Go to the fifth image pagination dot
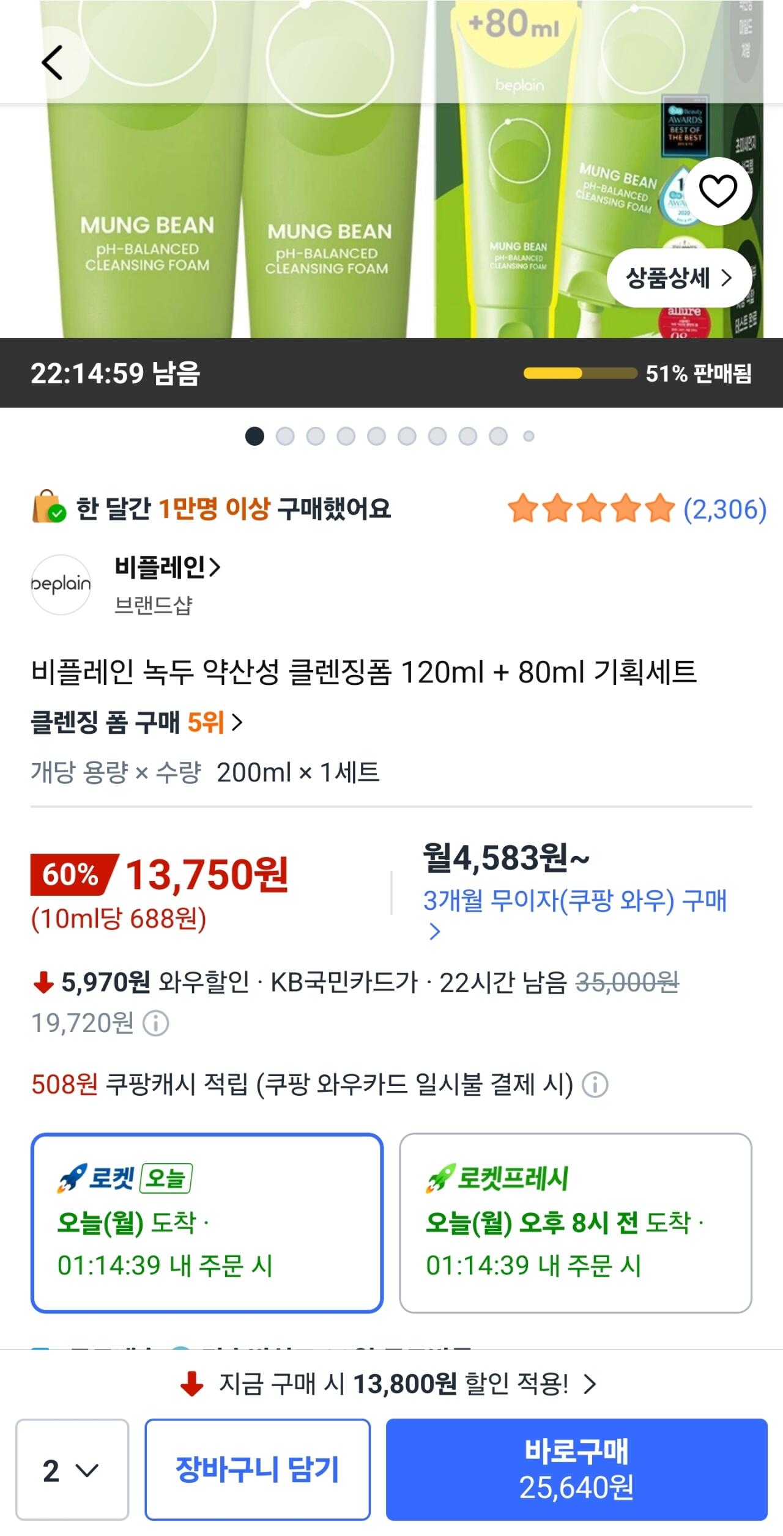The height and width of the screenshot is (1536, 783). click(376, 437)
